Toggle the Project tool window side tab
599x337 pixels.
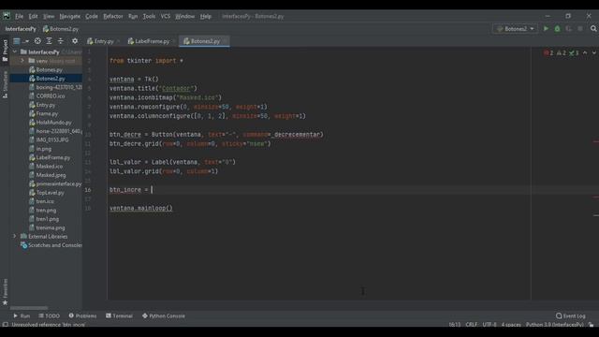(x=5, y=51)
